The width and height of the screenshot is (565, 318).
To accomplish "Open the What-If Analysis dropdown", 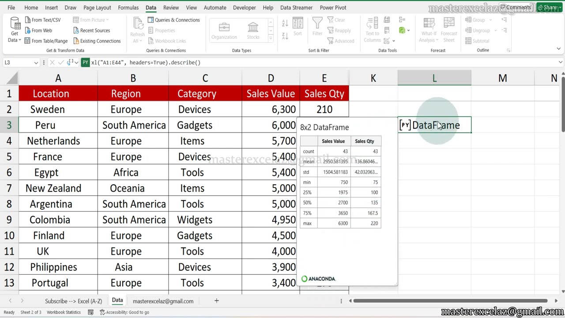I will tap(428, 31).
